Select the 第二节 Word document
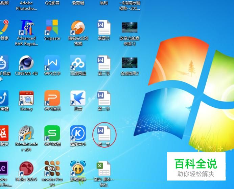 coord(104,98)
